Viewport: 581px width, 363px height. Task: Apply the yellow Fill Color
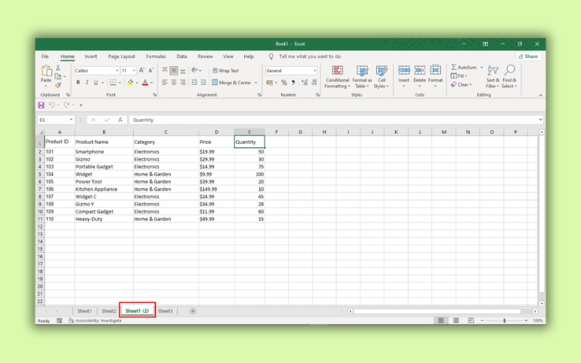pos(131,82)
